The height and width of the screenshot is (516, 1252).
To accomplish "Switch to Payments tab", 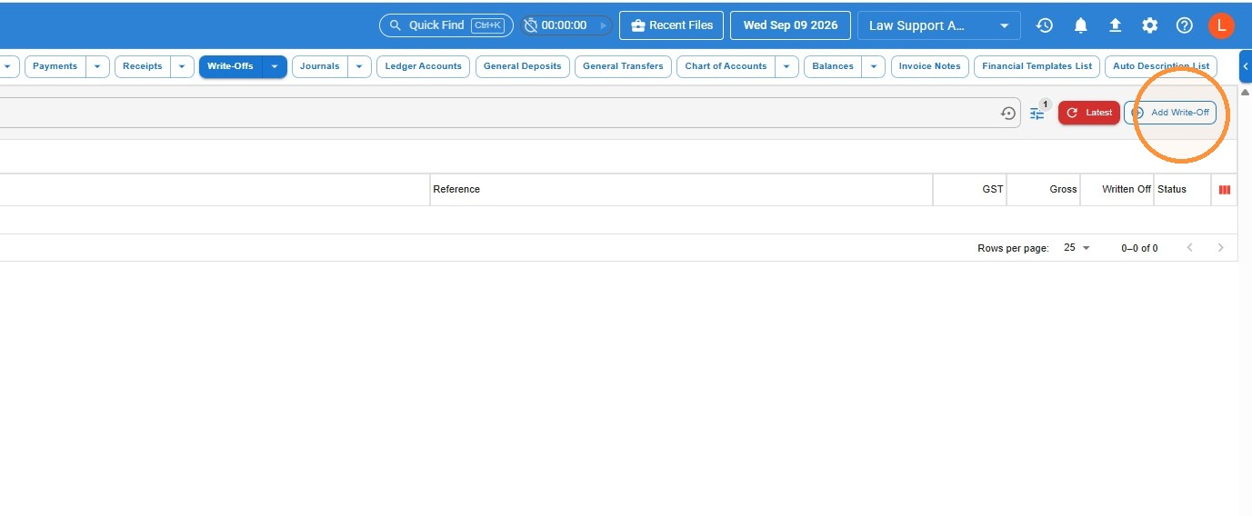I will tap(55, 66).
